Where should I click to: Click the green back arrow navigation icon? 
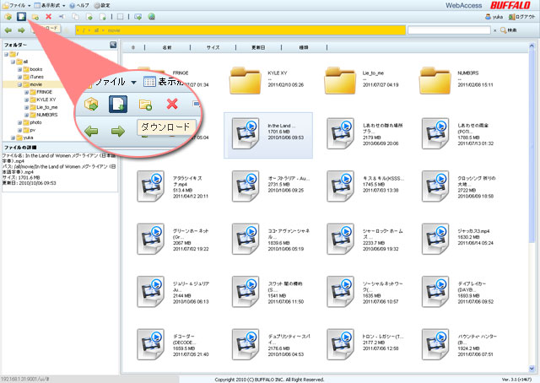[9, 30]
